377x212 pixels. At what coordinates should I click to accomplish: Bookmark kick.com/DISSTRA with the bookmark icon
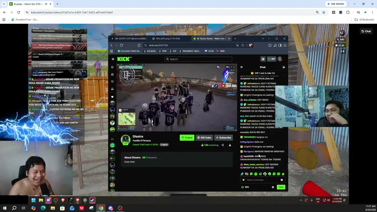[x=139, y=45]
